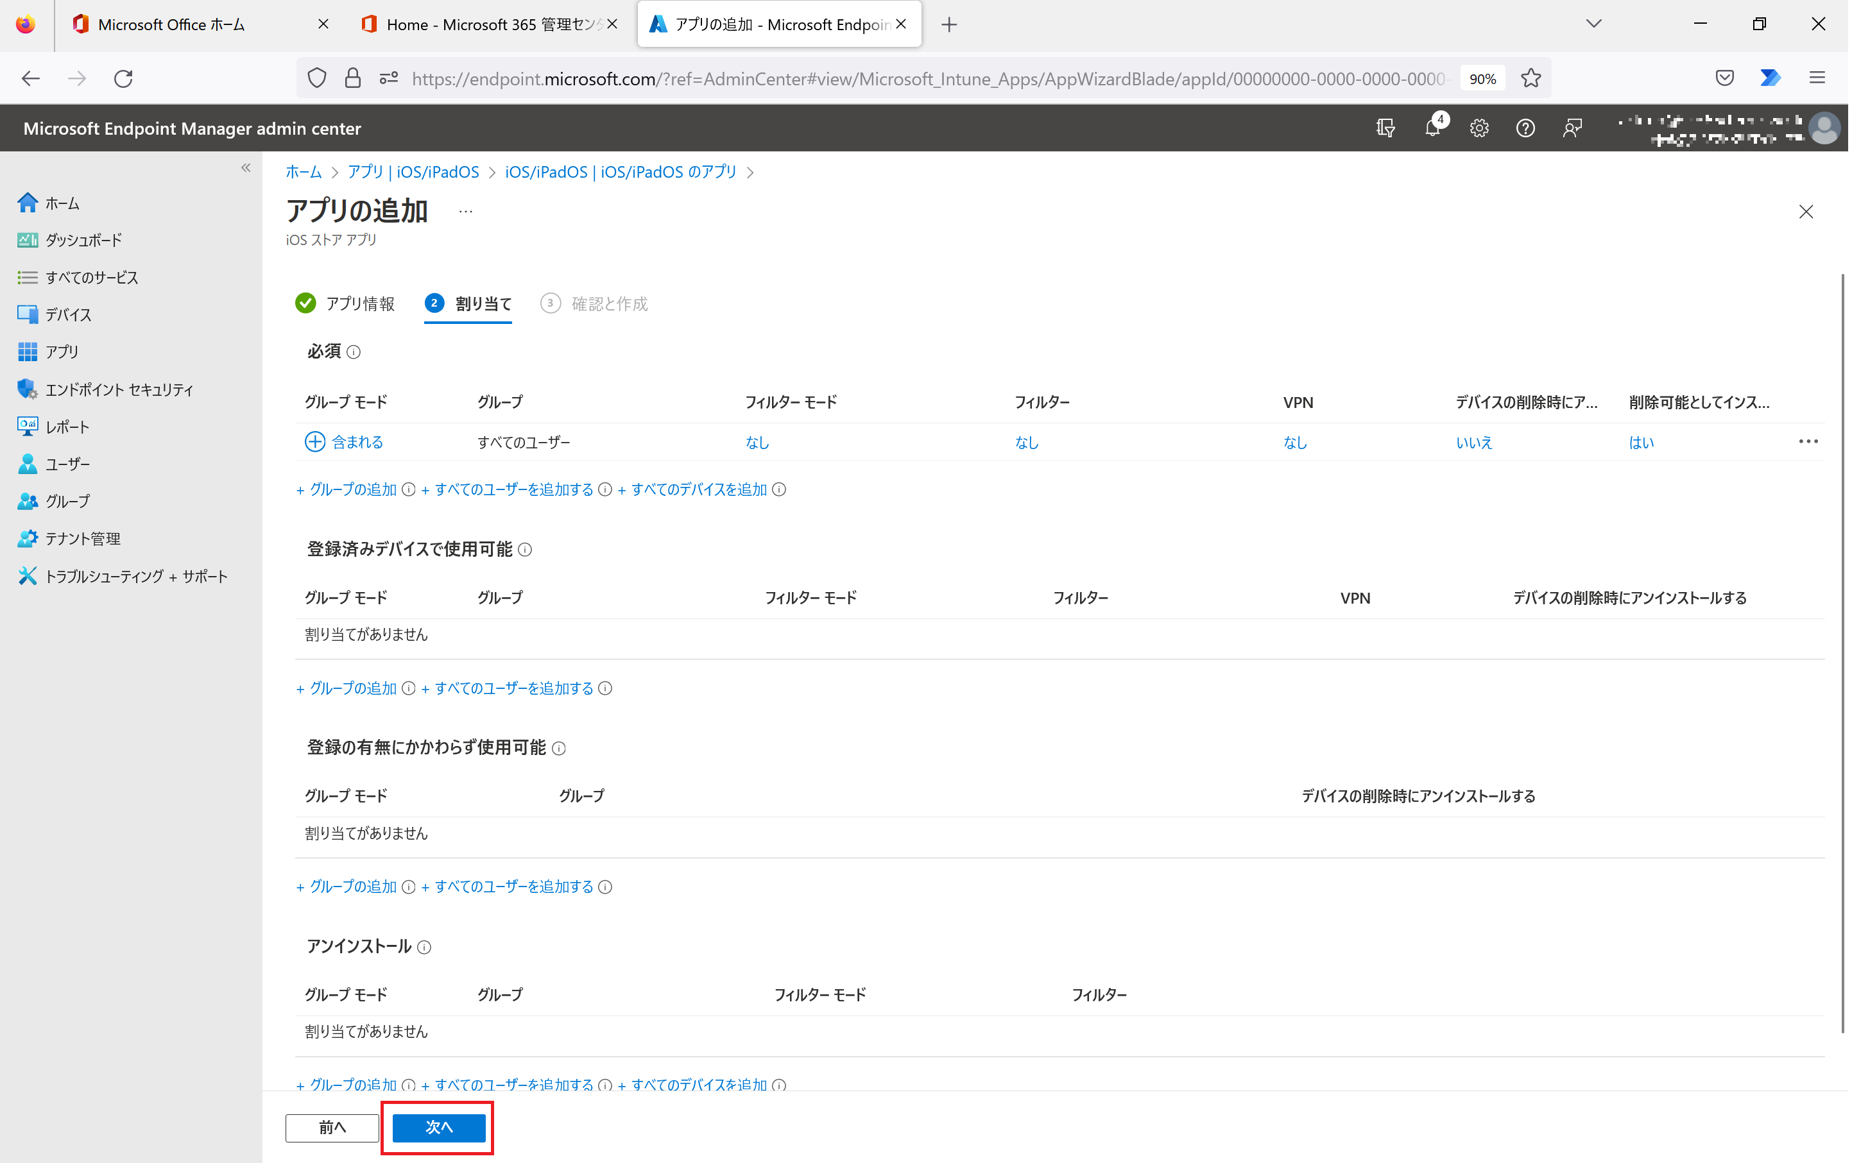The width and height of the screenshot is (1852, 1163).
Task: Reload the current page
Action: point(124,78)
